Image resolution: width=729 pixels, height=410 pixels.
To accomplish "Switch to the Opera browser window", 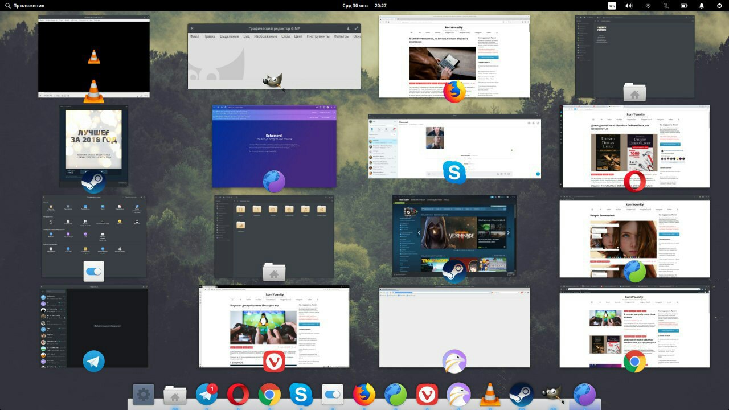I will (x=635, y=146).
